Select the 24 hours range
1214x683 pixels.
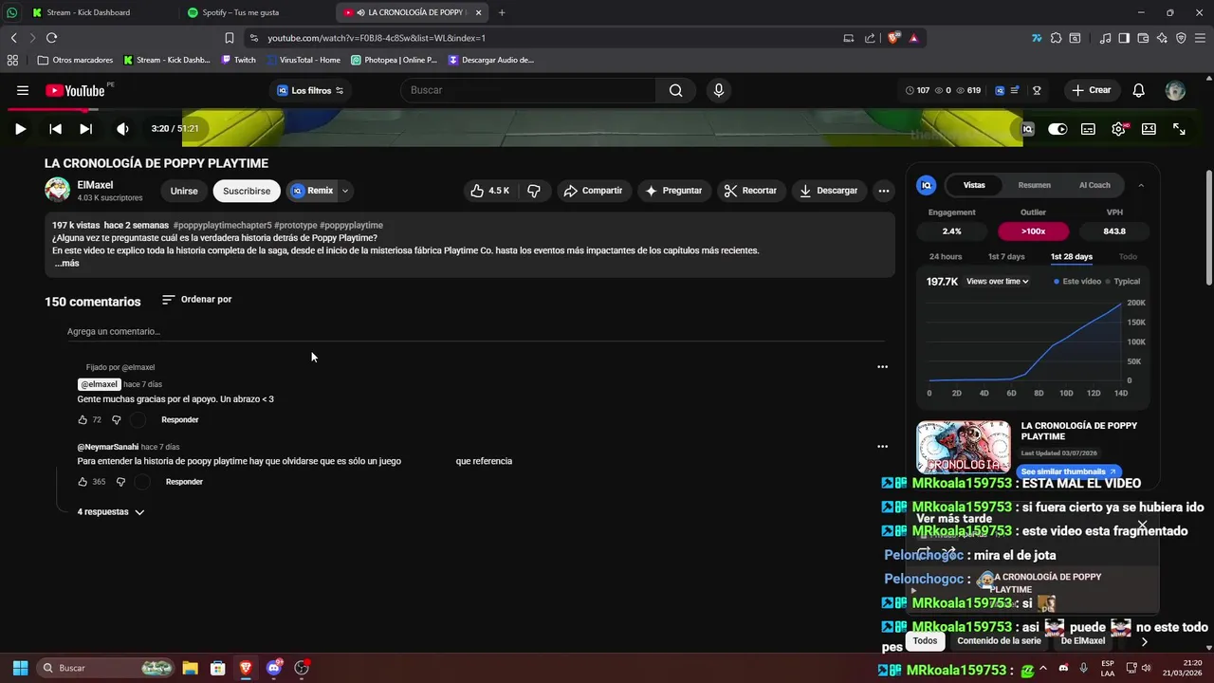tap(946, 257)
